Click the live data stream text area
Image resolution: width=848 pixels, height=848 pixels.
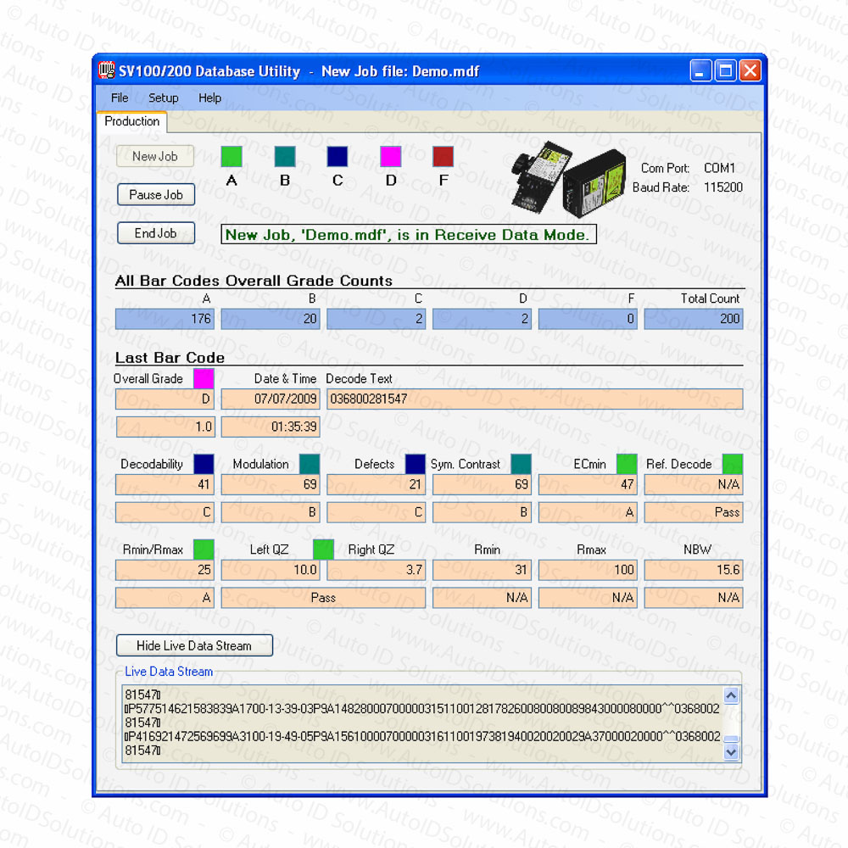pos(423,723)
